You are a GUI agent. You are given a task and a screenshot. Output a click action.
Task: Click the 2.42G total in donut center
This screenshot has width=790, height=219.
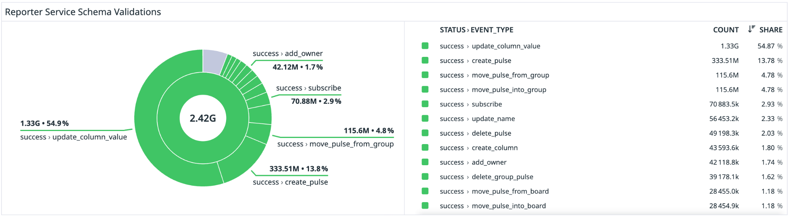[203, 118]
